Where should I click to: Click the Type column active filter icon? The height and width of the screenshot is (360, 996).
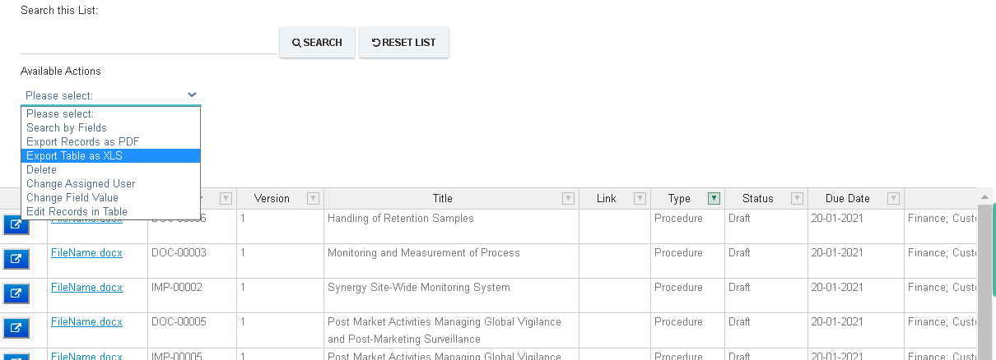click(x=714, y=198)
